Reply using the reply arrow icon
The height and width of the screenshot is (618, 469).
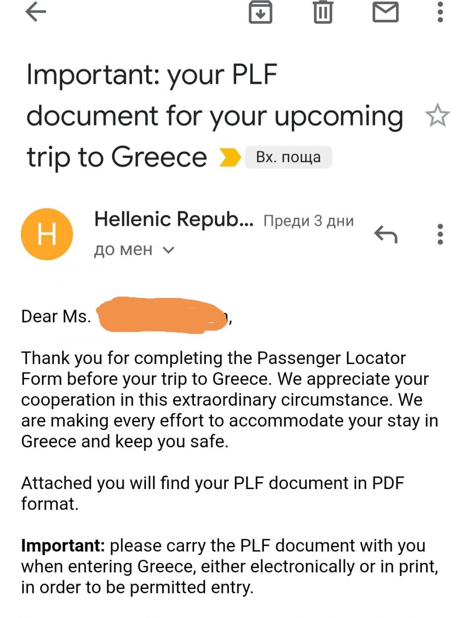tap(386, 234)
